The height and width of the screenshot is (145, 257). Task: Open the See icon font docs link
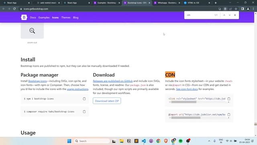pos(187,89)
